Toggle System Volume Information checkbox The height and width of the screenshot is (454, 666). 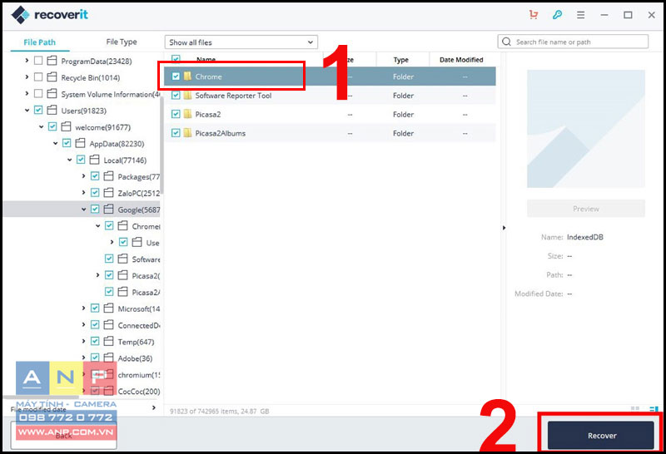[38, 94]
